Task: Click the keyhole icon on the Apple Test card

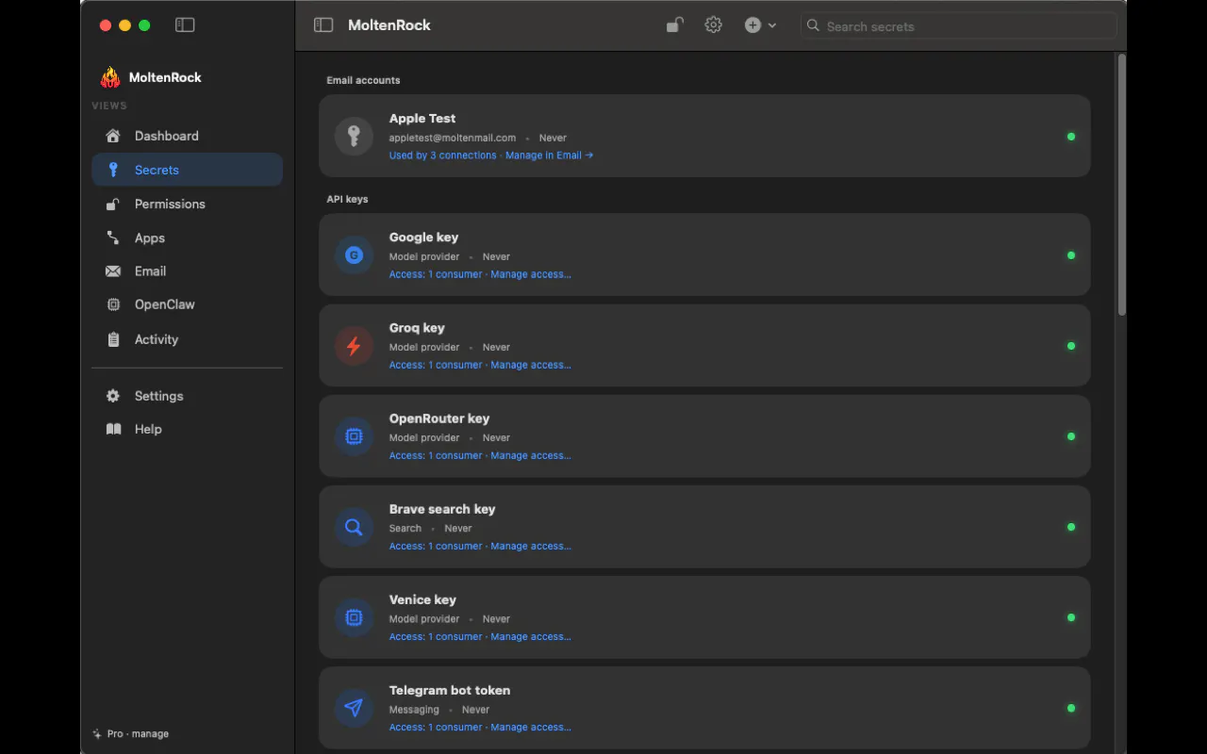Action: pyautogui.click(x=354, y=137)
